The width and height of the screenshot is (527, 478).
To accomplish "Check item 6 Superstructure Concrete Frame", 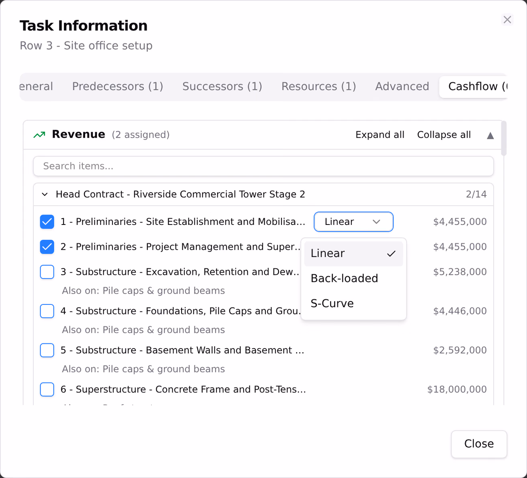I will 47,389.
